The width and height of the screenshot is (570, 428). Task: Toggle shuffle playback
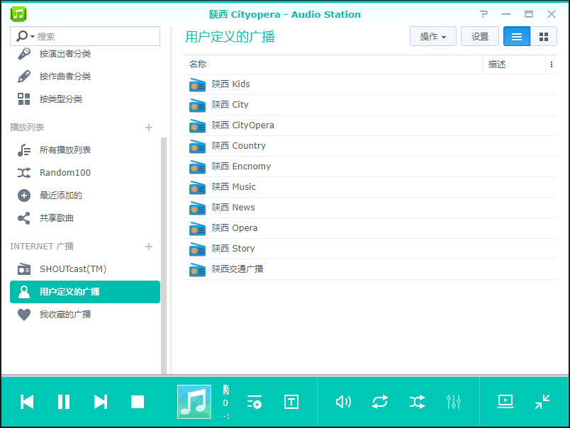(417, 402)
